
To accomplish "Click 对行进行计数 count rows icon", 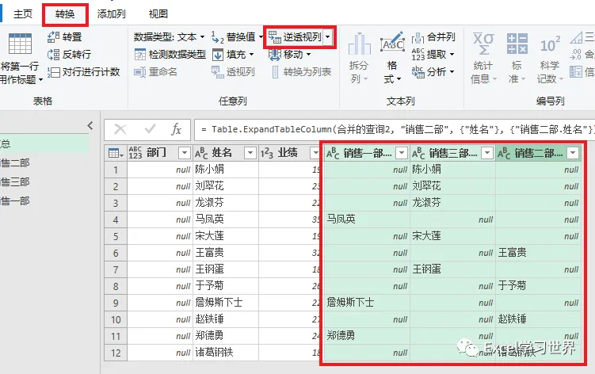I will point(53,72).
